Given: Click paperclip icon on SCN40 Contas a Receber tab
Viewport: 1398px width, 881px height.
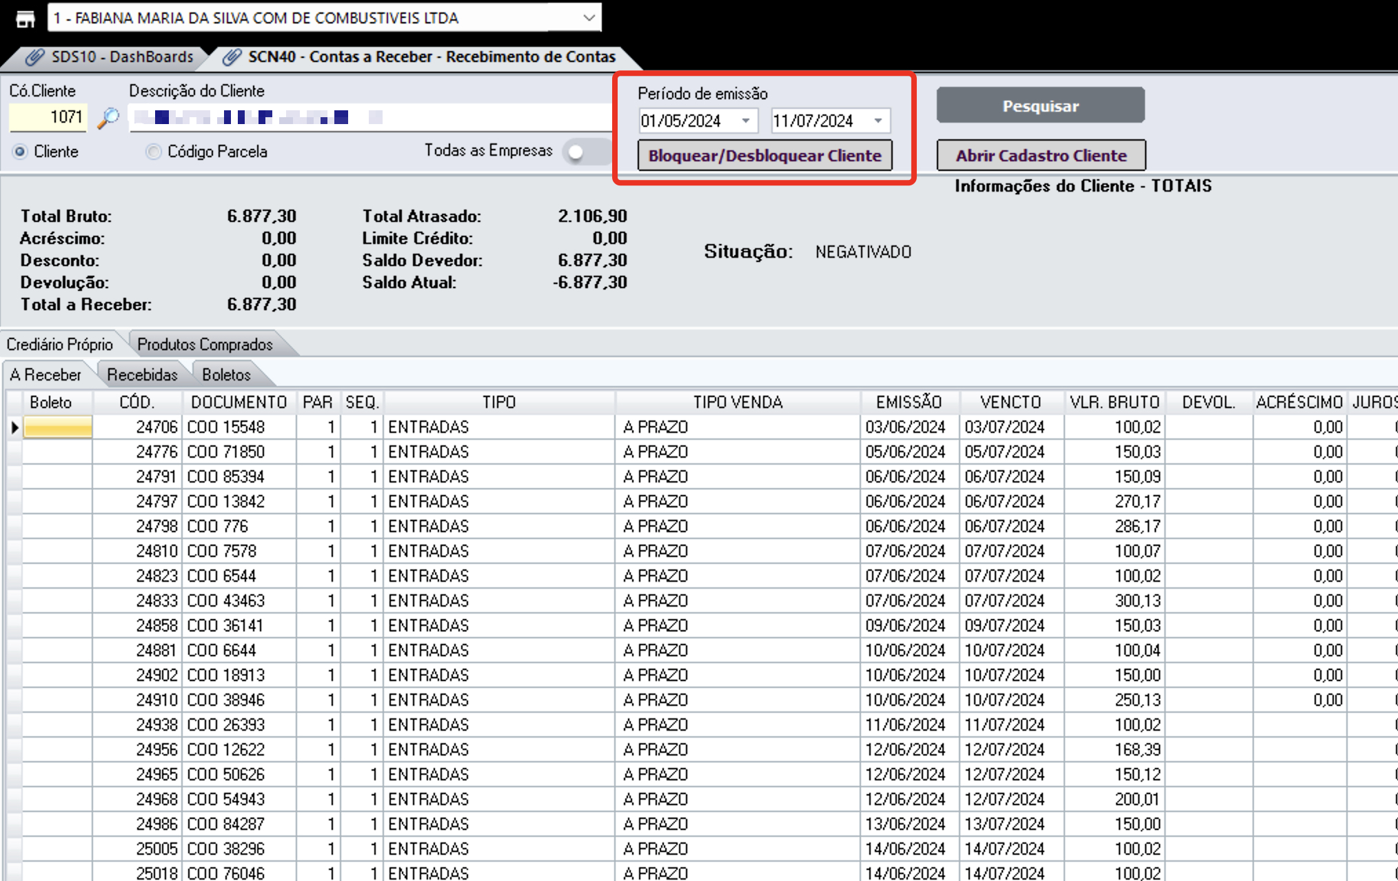Looking at the screenshot, I should click(232, 57).
